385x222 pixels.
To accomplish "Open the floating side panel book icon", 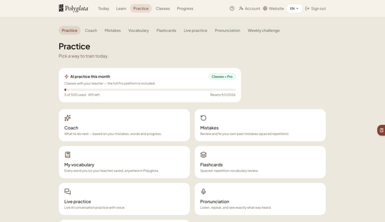I will tap(381, 130).
